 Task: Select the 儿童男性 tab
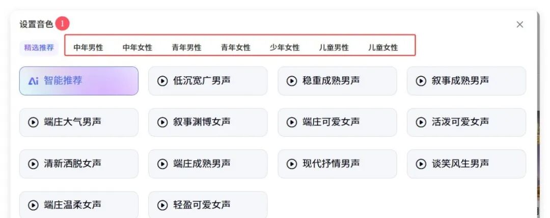[x=334, y=47]
